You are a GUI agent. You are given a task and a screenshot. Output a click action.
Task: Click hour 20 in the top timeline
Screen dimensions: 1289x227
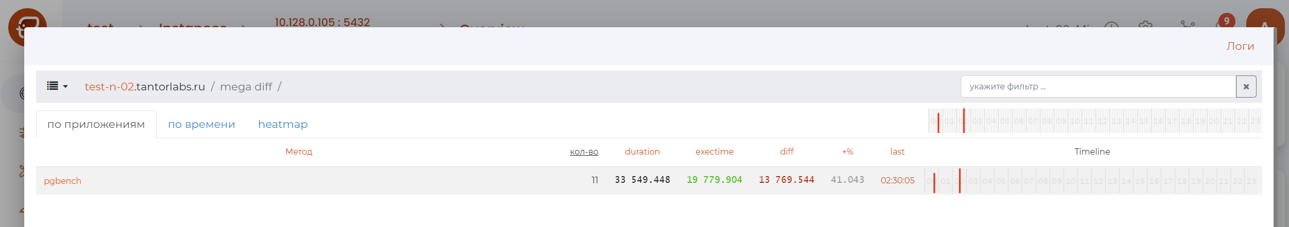[x=1214, y=121]
